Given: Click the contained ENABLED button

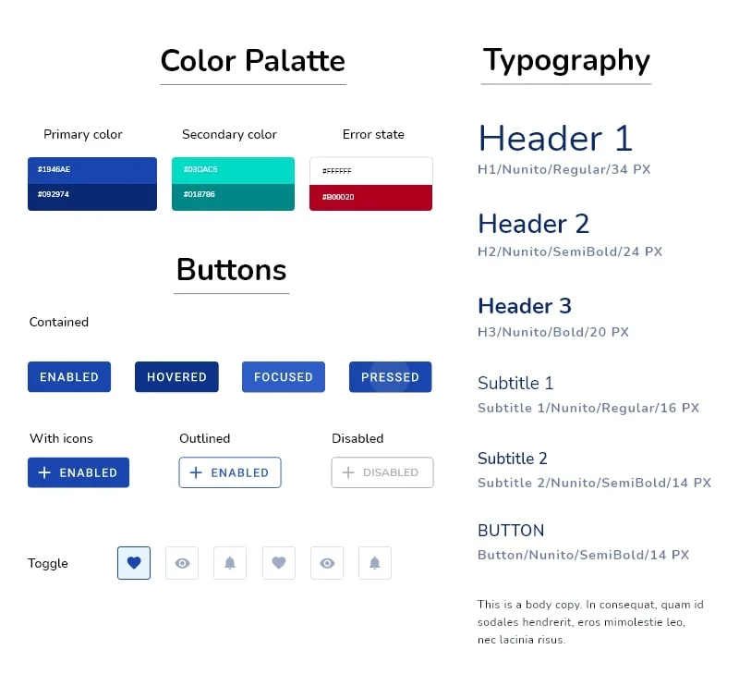Looking at the screenshot, I should [69, 377].
